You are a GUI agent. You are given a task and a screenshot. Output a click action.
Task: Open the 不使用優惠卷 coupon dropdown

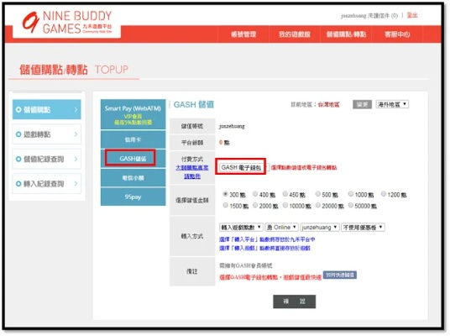point(363,228)
